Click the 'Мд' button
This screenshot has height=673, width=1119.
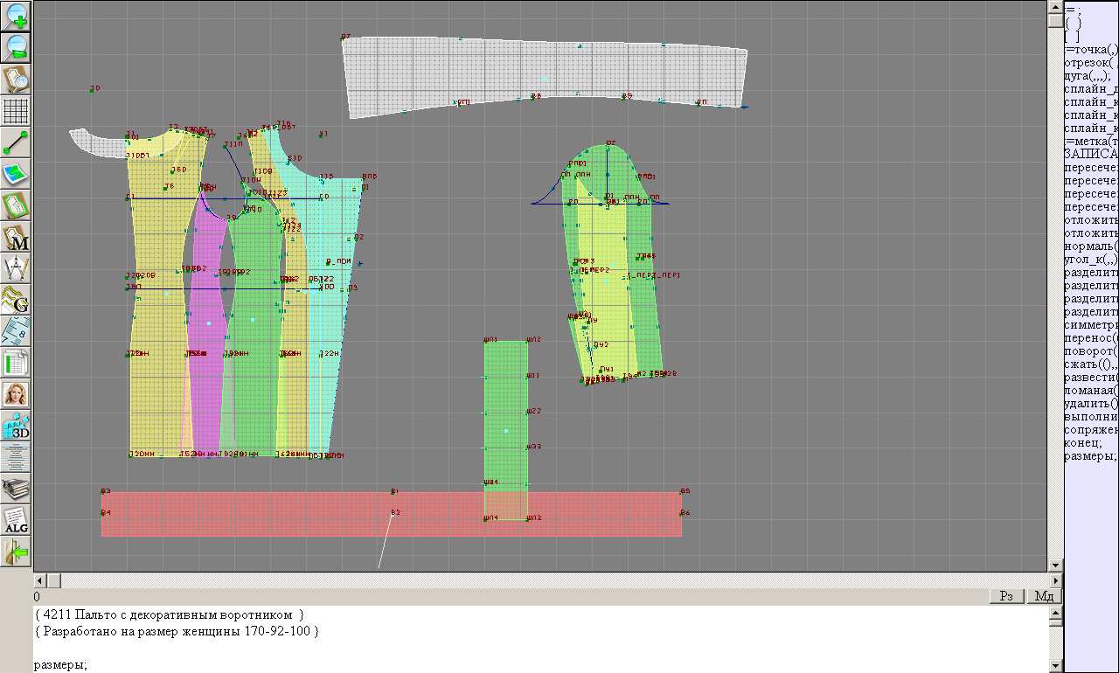click(x=1044, y=596)
